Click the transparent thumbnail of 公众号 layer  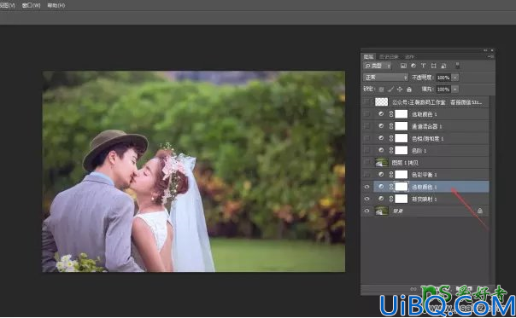coord(382,101)
